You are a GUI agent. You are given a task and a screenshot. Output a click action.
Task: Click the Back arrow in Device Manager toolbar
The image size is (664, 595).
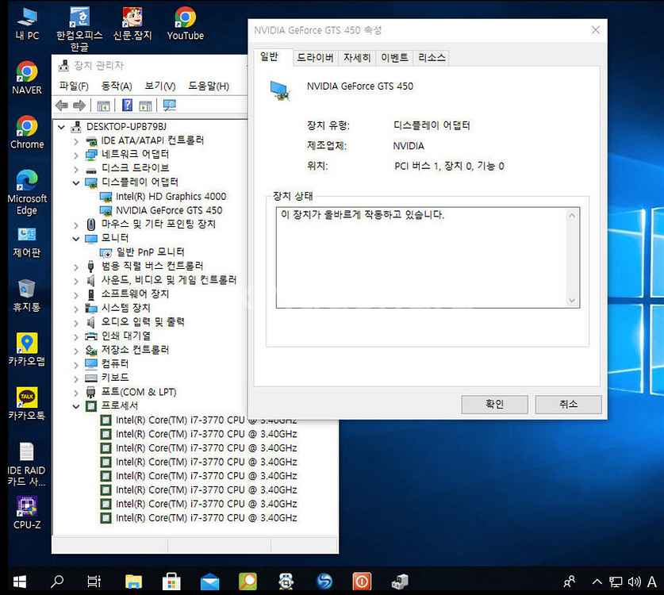point(62,106)
